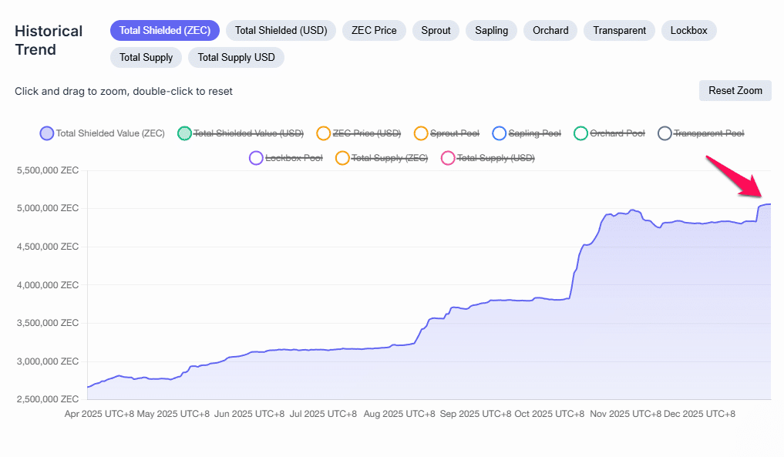This screenshot has height=457, width=784.
Task: Click the green Orchard Pool legend circle
Action: tap(580, 133)
